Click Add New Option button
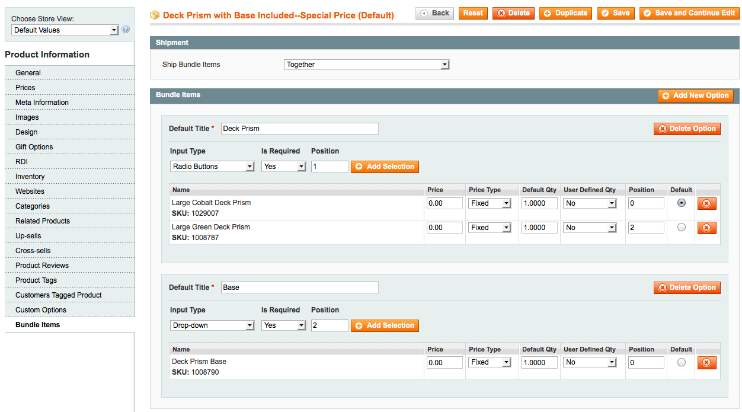 tap(695, 95)
